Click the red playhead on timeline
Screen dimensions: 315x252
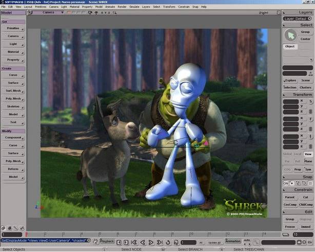[26, 235]
